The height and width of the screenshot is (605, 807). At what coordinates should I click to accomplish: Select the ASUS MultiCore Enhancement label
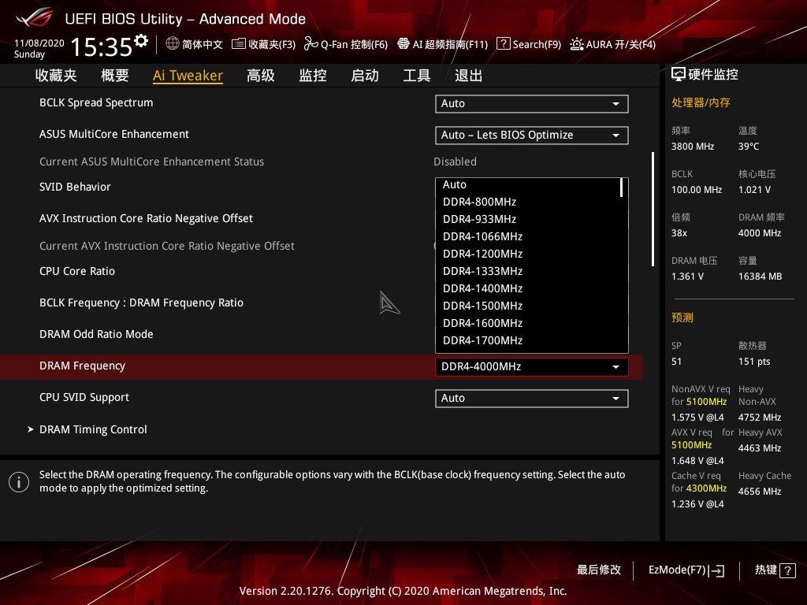click(114, 134)
